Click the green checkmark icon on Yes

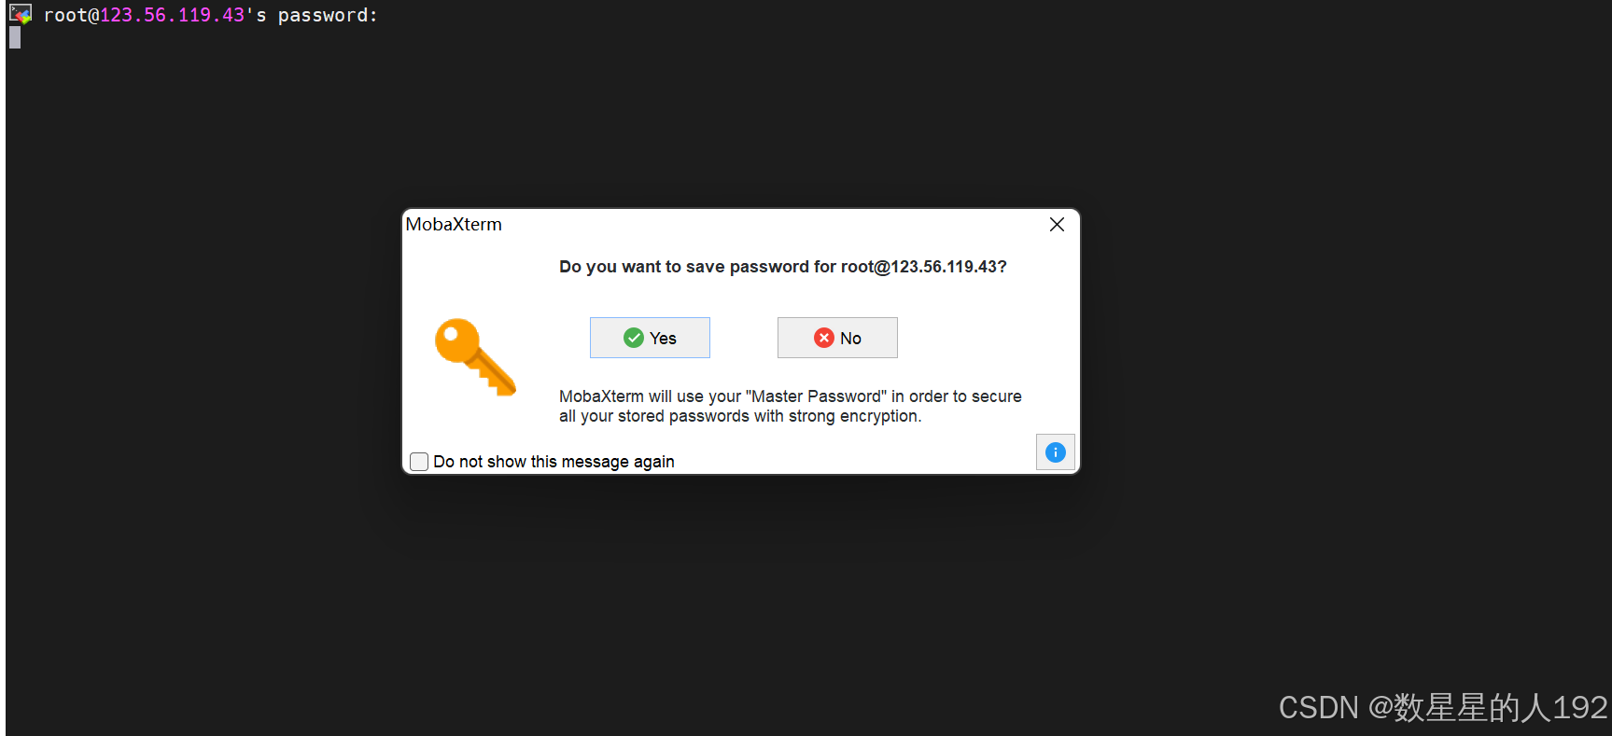tap(634, 338)
